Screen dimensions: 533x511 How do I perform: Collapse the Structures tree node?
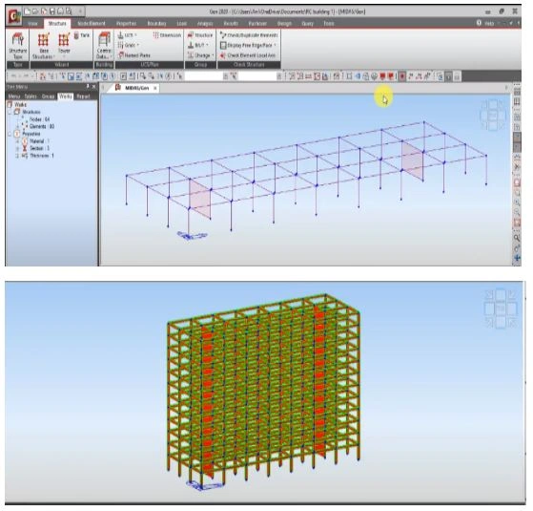tap(10, 112)
